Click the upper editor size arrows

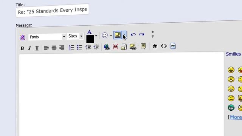pyautogui.click(x=153, y=32)
